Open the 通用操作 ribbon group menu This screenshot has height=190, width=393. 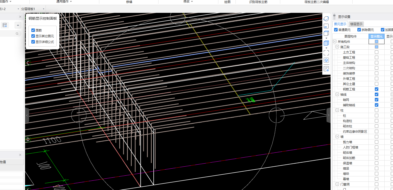click(x=64, y=2)
